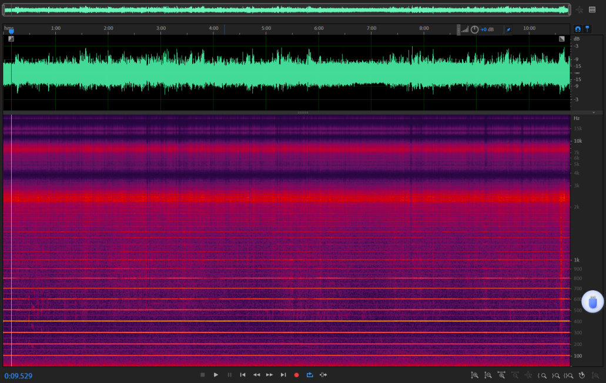Click the 0:09.529 timecode display
The height and width of the screenshot is (383, 606).
(x=18, y=376)
